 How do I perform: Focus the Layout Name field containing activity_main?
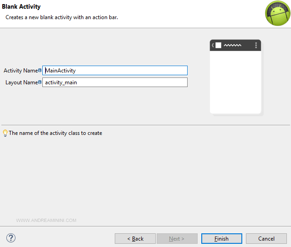point(115,82)
